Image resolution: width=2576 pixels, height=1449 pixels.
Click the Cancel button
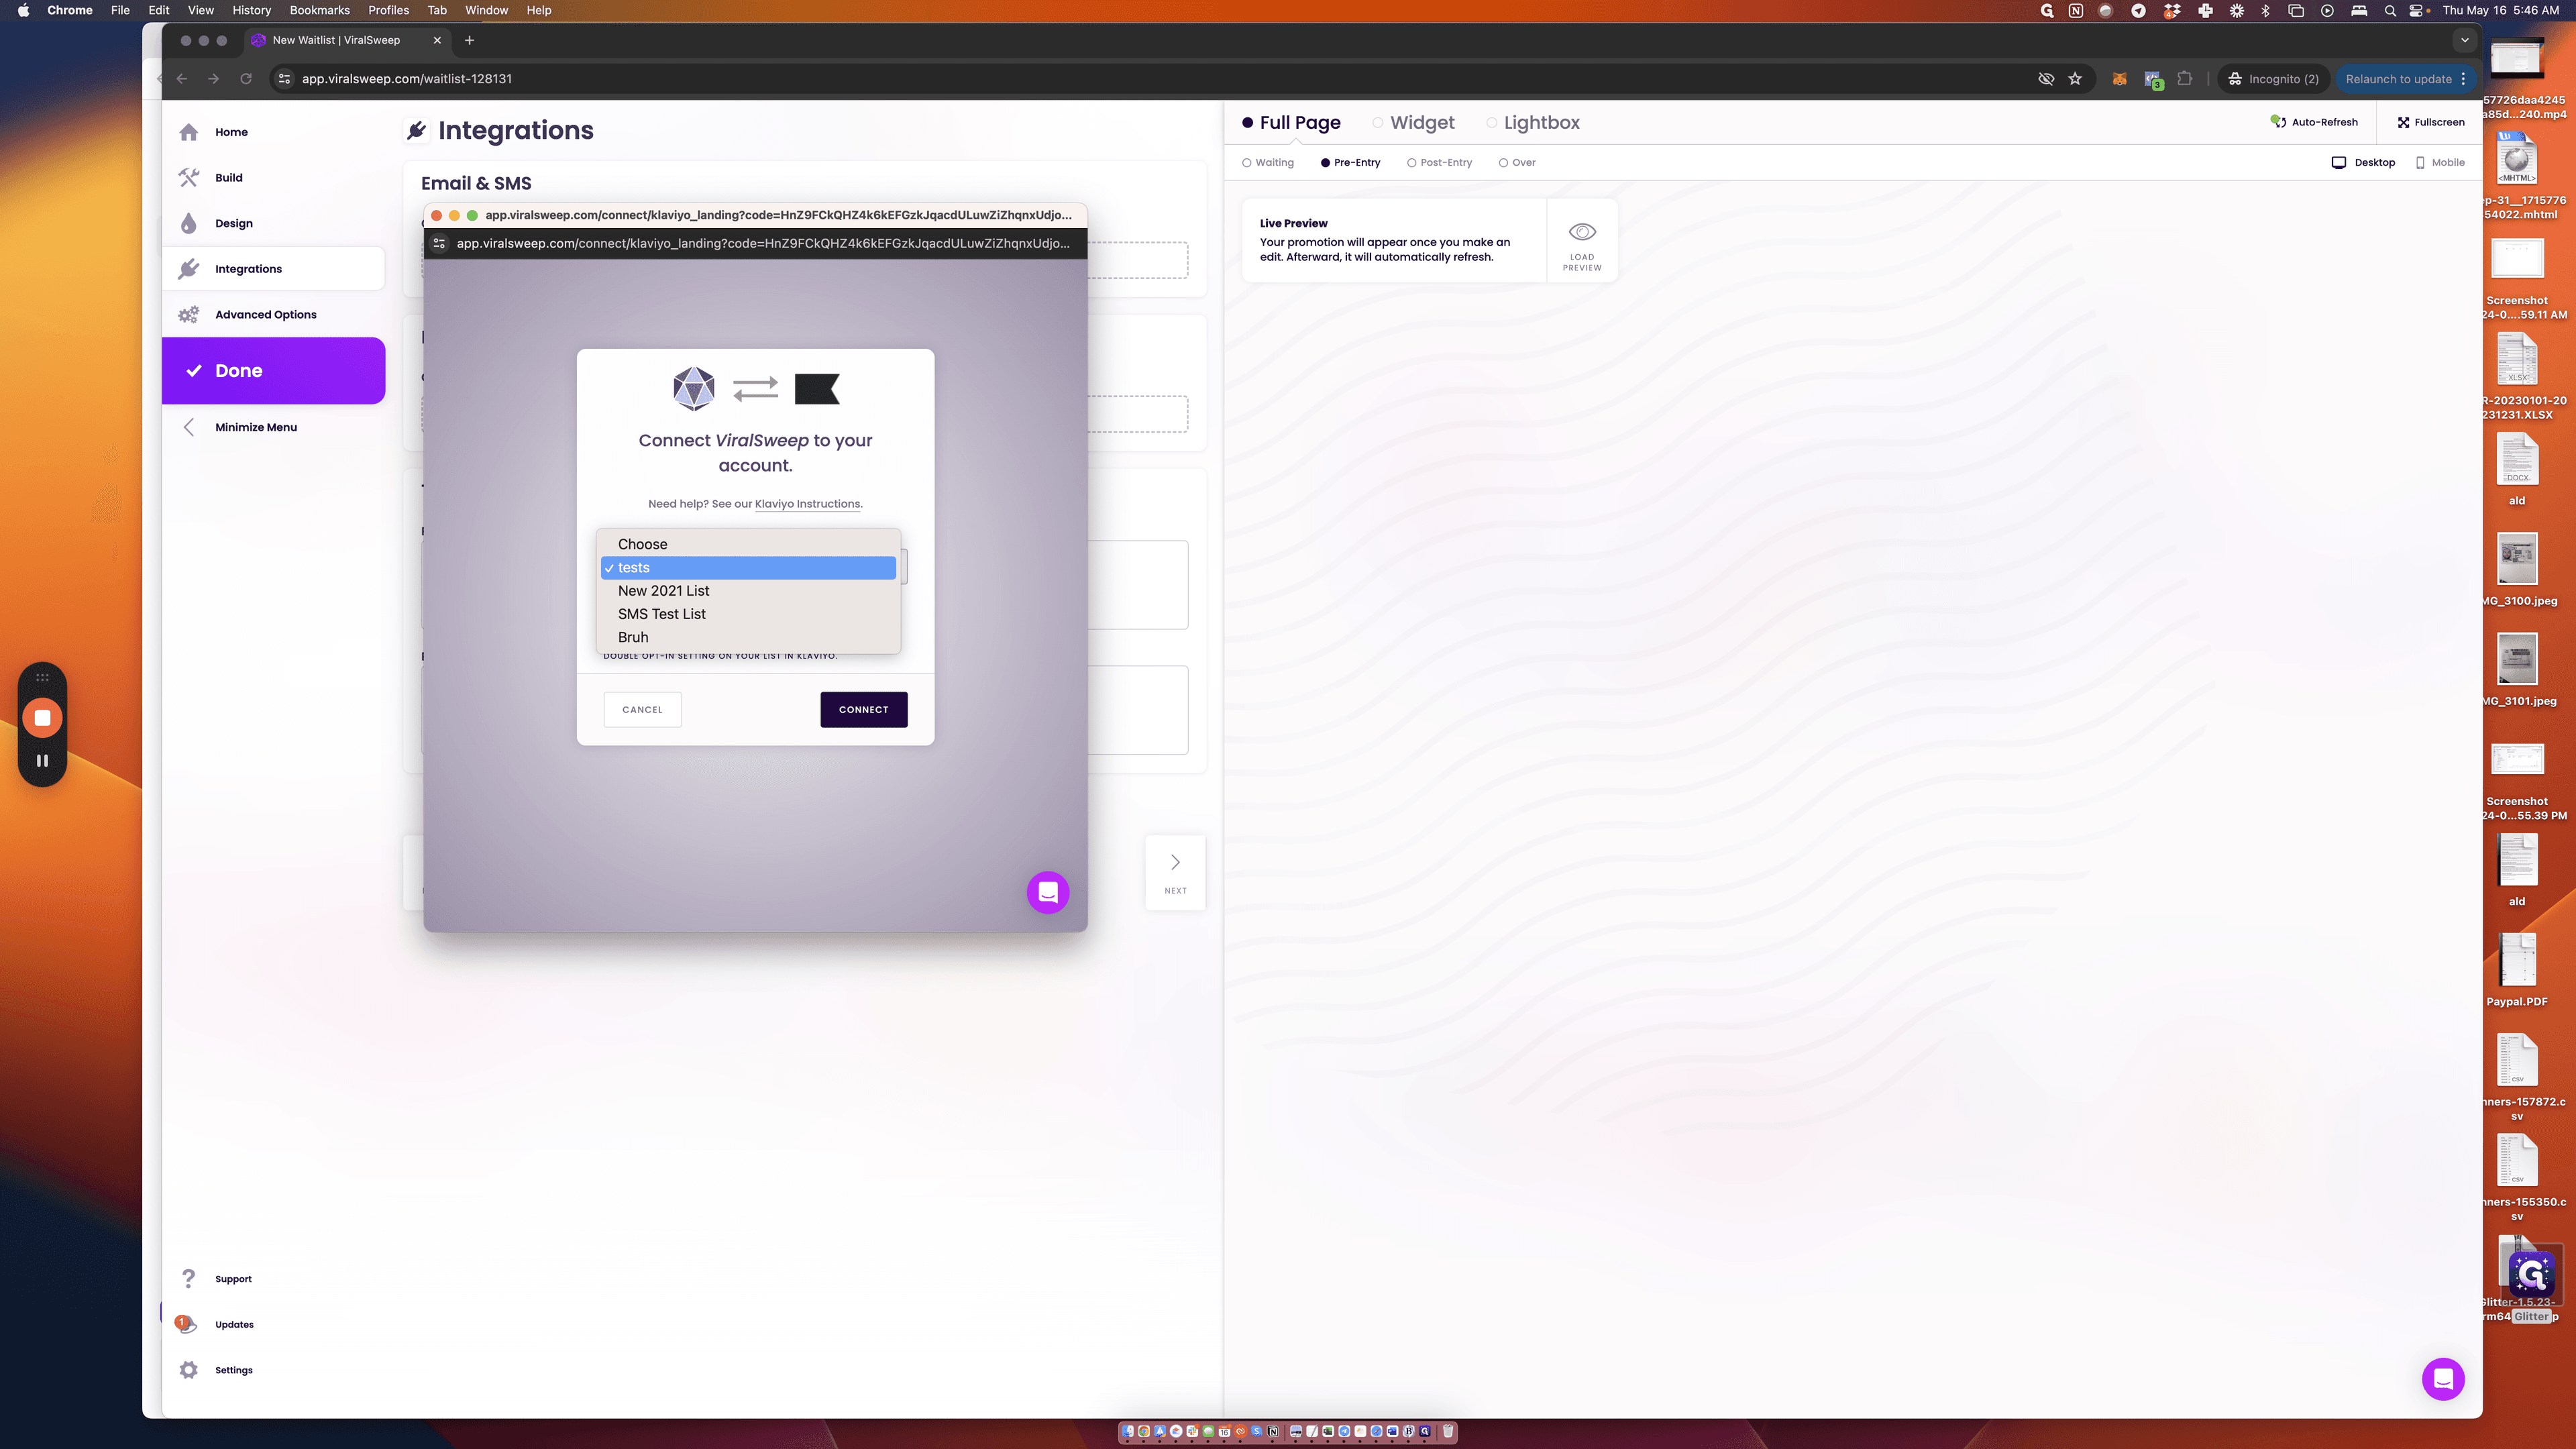tap(642, 709)
